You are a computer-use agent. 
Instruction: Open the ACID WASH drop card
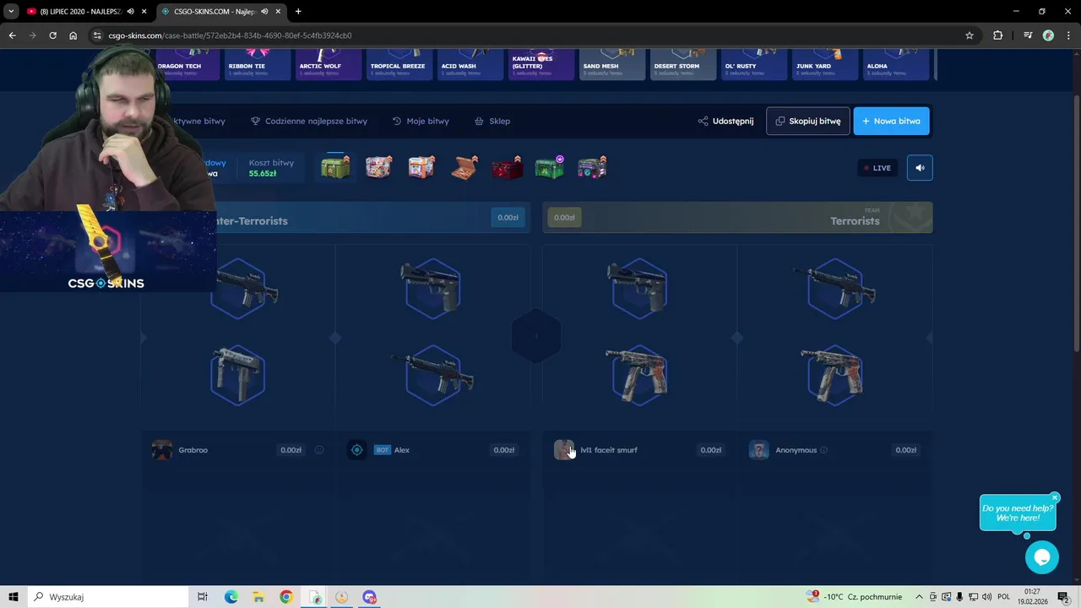pos(471,65)
